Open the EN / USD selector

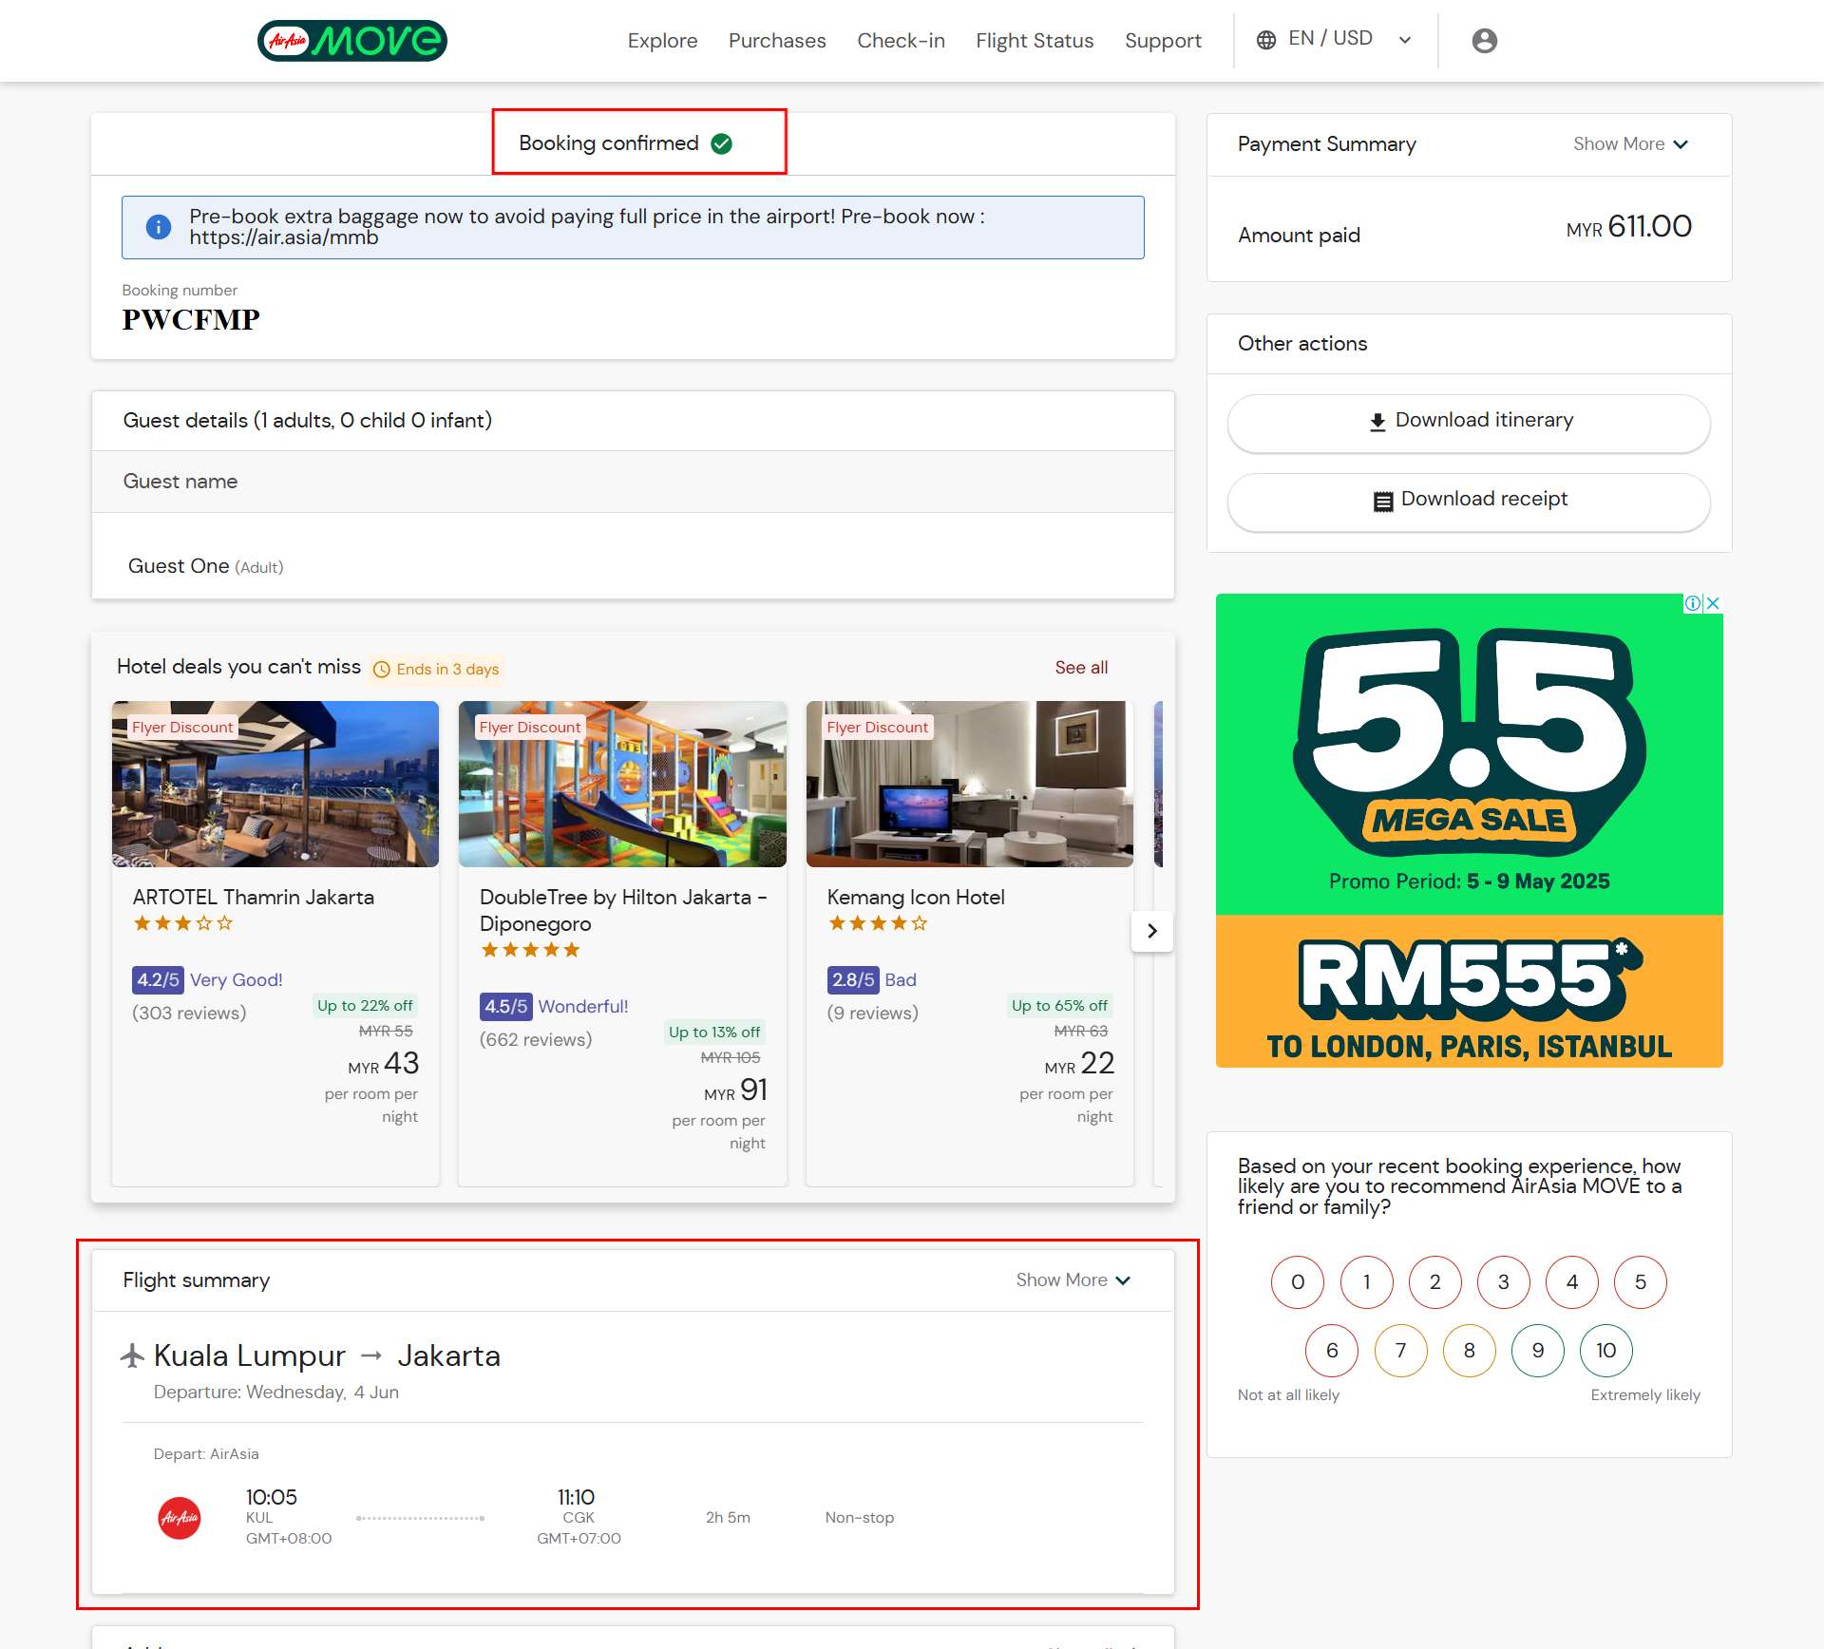click(1330, 39)
